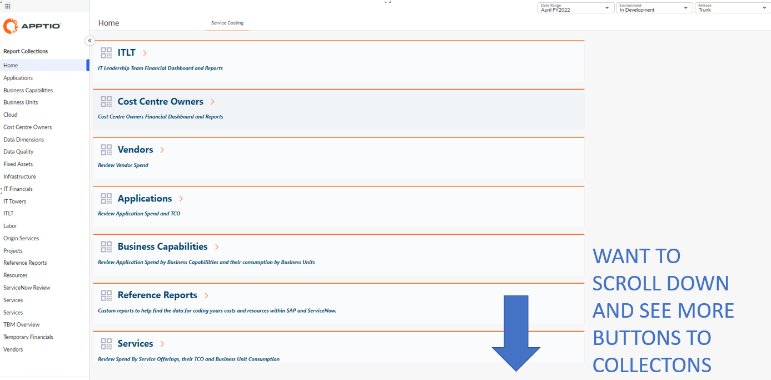771x380 pixels.
Task: Open the Applications card heading
Action: (145, 199)
